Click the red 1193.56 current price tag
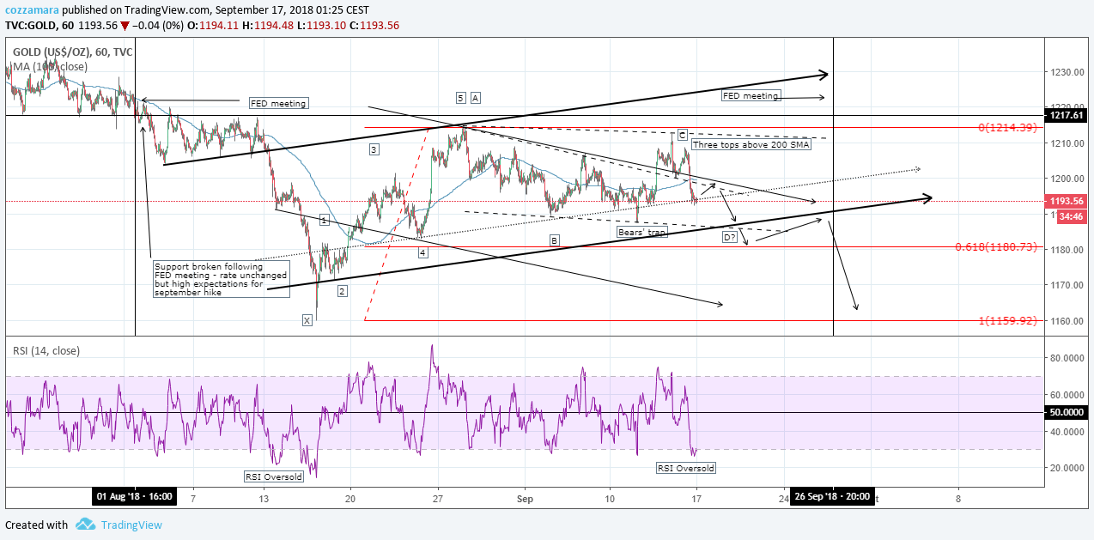 (1067, 201)
